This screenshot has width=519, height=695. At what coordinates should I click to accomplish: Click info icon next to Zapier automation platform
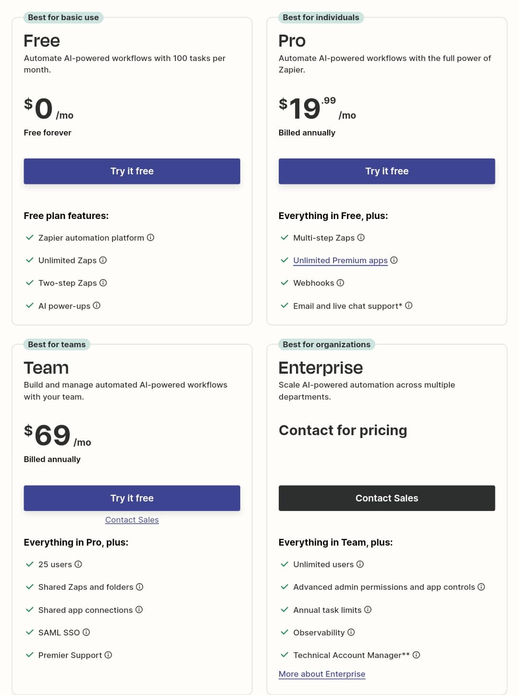tap(150, 237)
